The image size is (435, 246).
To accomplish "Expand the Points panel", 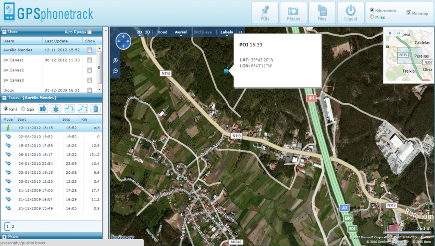I will (4, 236).
